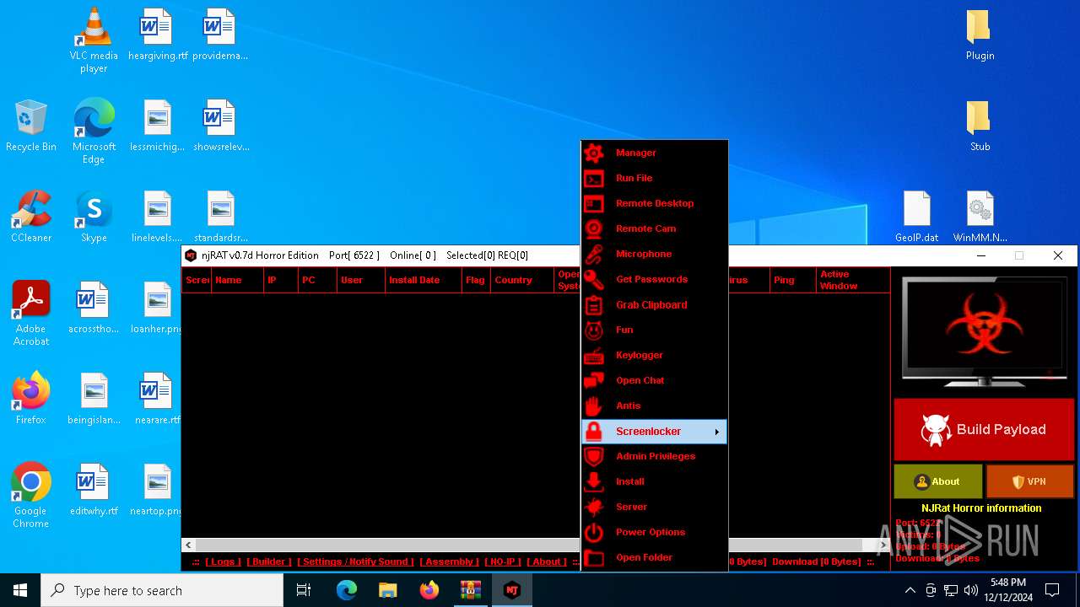The height and width of the screenshot is (607, 1080).
Task: Open Google Chrome desktop shortcut
Action: [x=31, y=495]
